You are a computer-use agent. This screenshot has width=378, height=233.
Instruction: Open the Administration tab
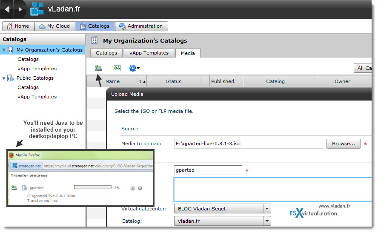(141, 26)
